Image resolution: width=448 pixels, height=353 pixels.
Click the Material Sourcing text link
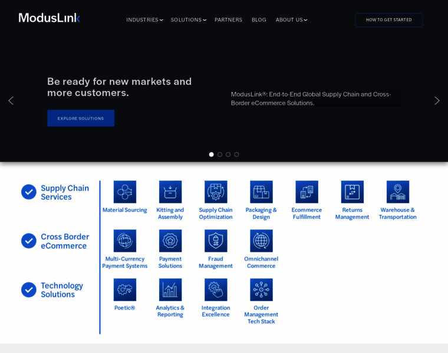pyautogui.click(x=125, y=210)
